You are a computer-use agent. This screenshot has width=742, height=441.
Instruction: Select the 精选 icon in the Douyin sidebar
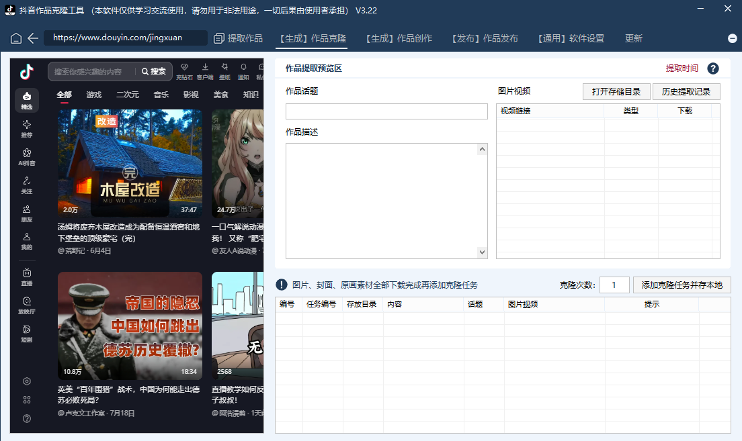27,100
